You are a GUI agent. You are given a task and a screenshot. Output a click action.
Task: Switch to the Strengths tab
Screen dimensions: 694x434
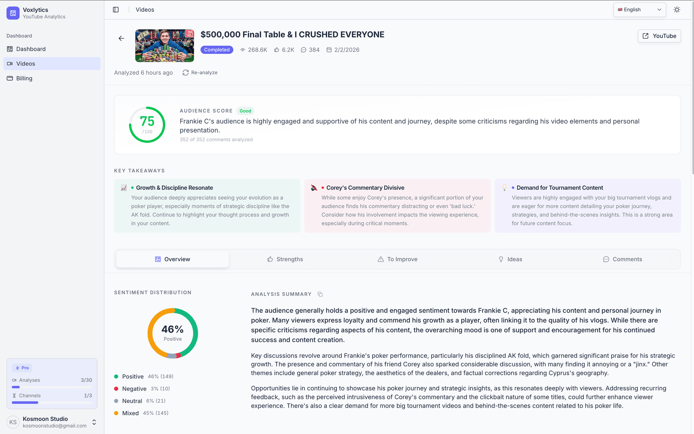(x=285, y=259)
